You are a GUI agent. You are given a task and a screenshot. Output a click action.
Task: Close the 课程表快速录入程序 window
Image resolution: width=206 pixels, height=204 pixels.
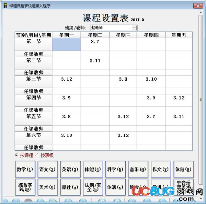[198, 6]
